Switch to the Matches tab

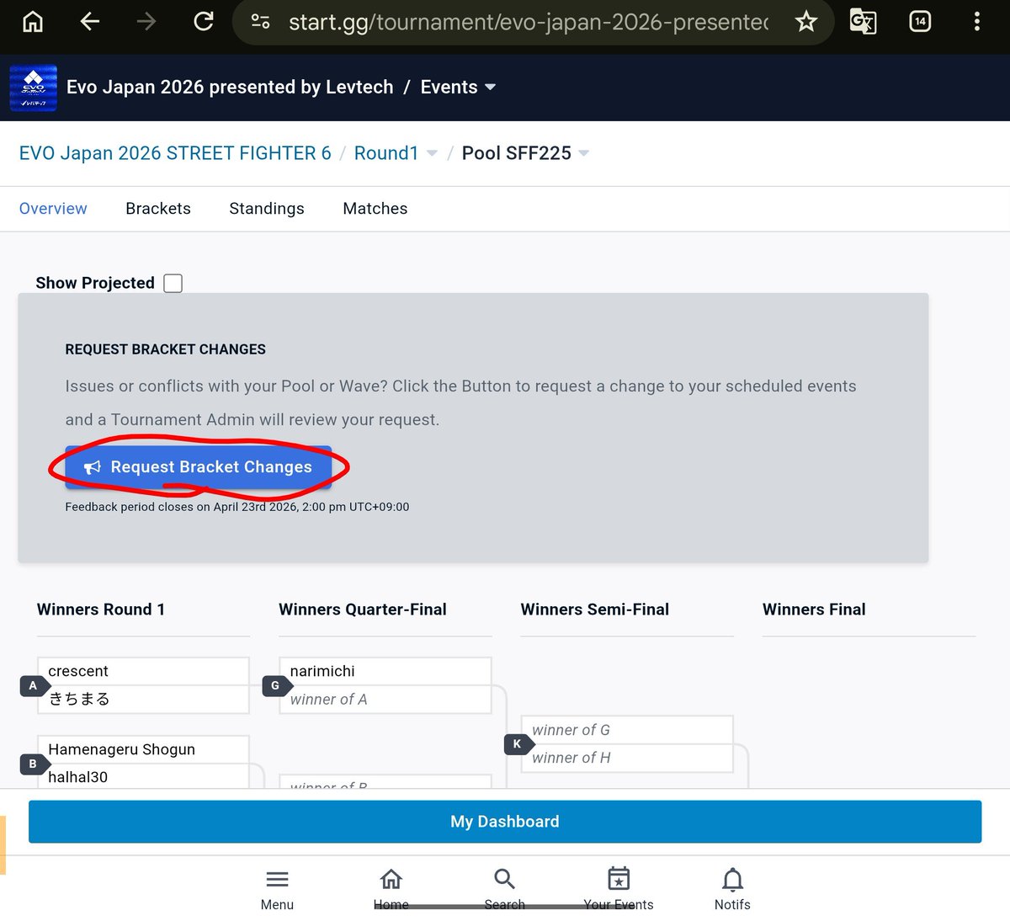click(x=375, y=209)
